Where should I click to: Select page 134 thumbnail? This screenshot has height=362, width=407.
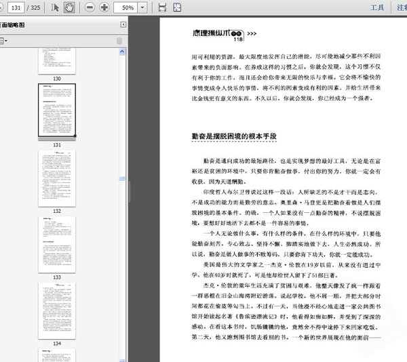tap(57, 310)
